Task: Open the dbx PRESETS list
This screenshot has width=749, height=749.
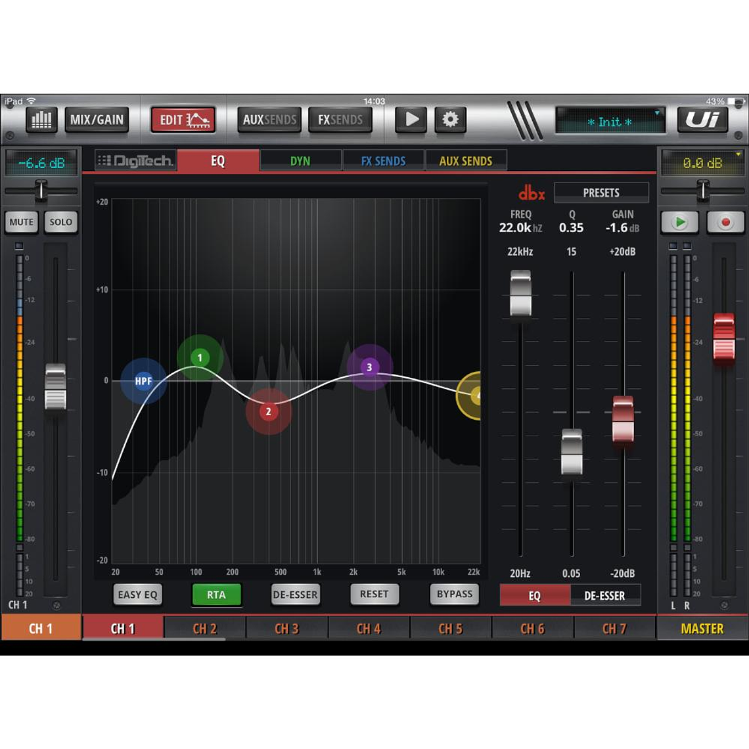Action: tap(601, 192)
